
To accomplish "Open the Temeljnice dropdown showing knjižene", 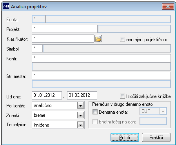I will click(80, 125).
